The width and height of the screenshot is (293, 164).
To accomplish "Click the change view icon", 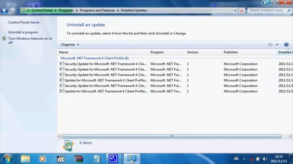I will pyautogui.click(x=270, y=45).
